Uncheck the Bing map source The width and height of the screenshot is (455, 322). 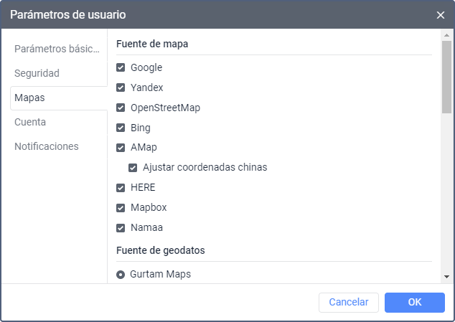121,128
